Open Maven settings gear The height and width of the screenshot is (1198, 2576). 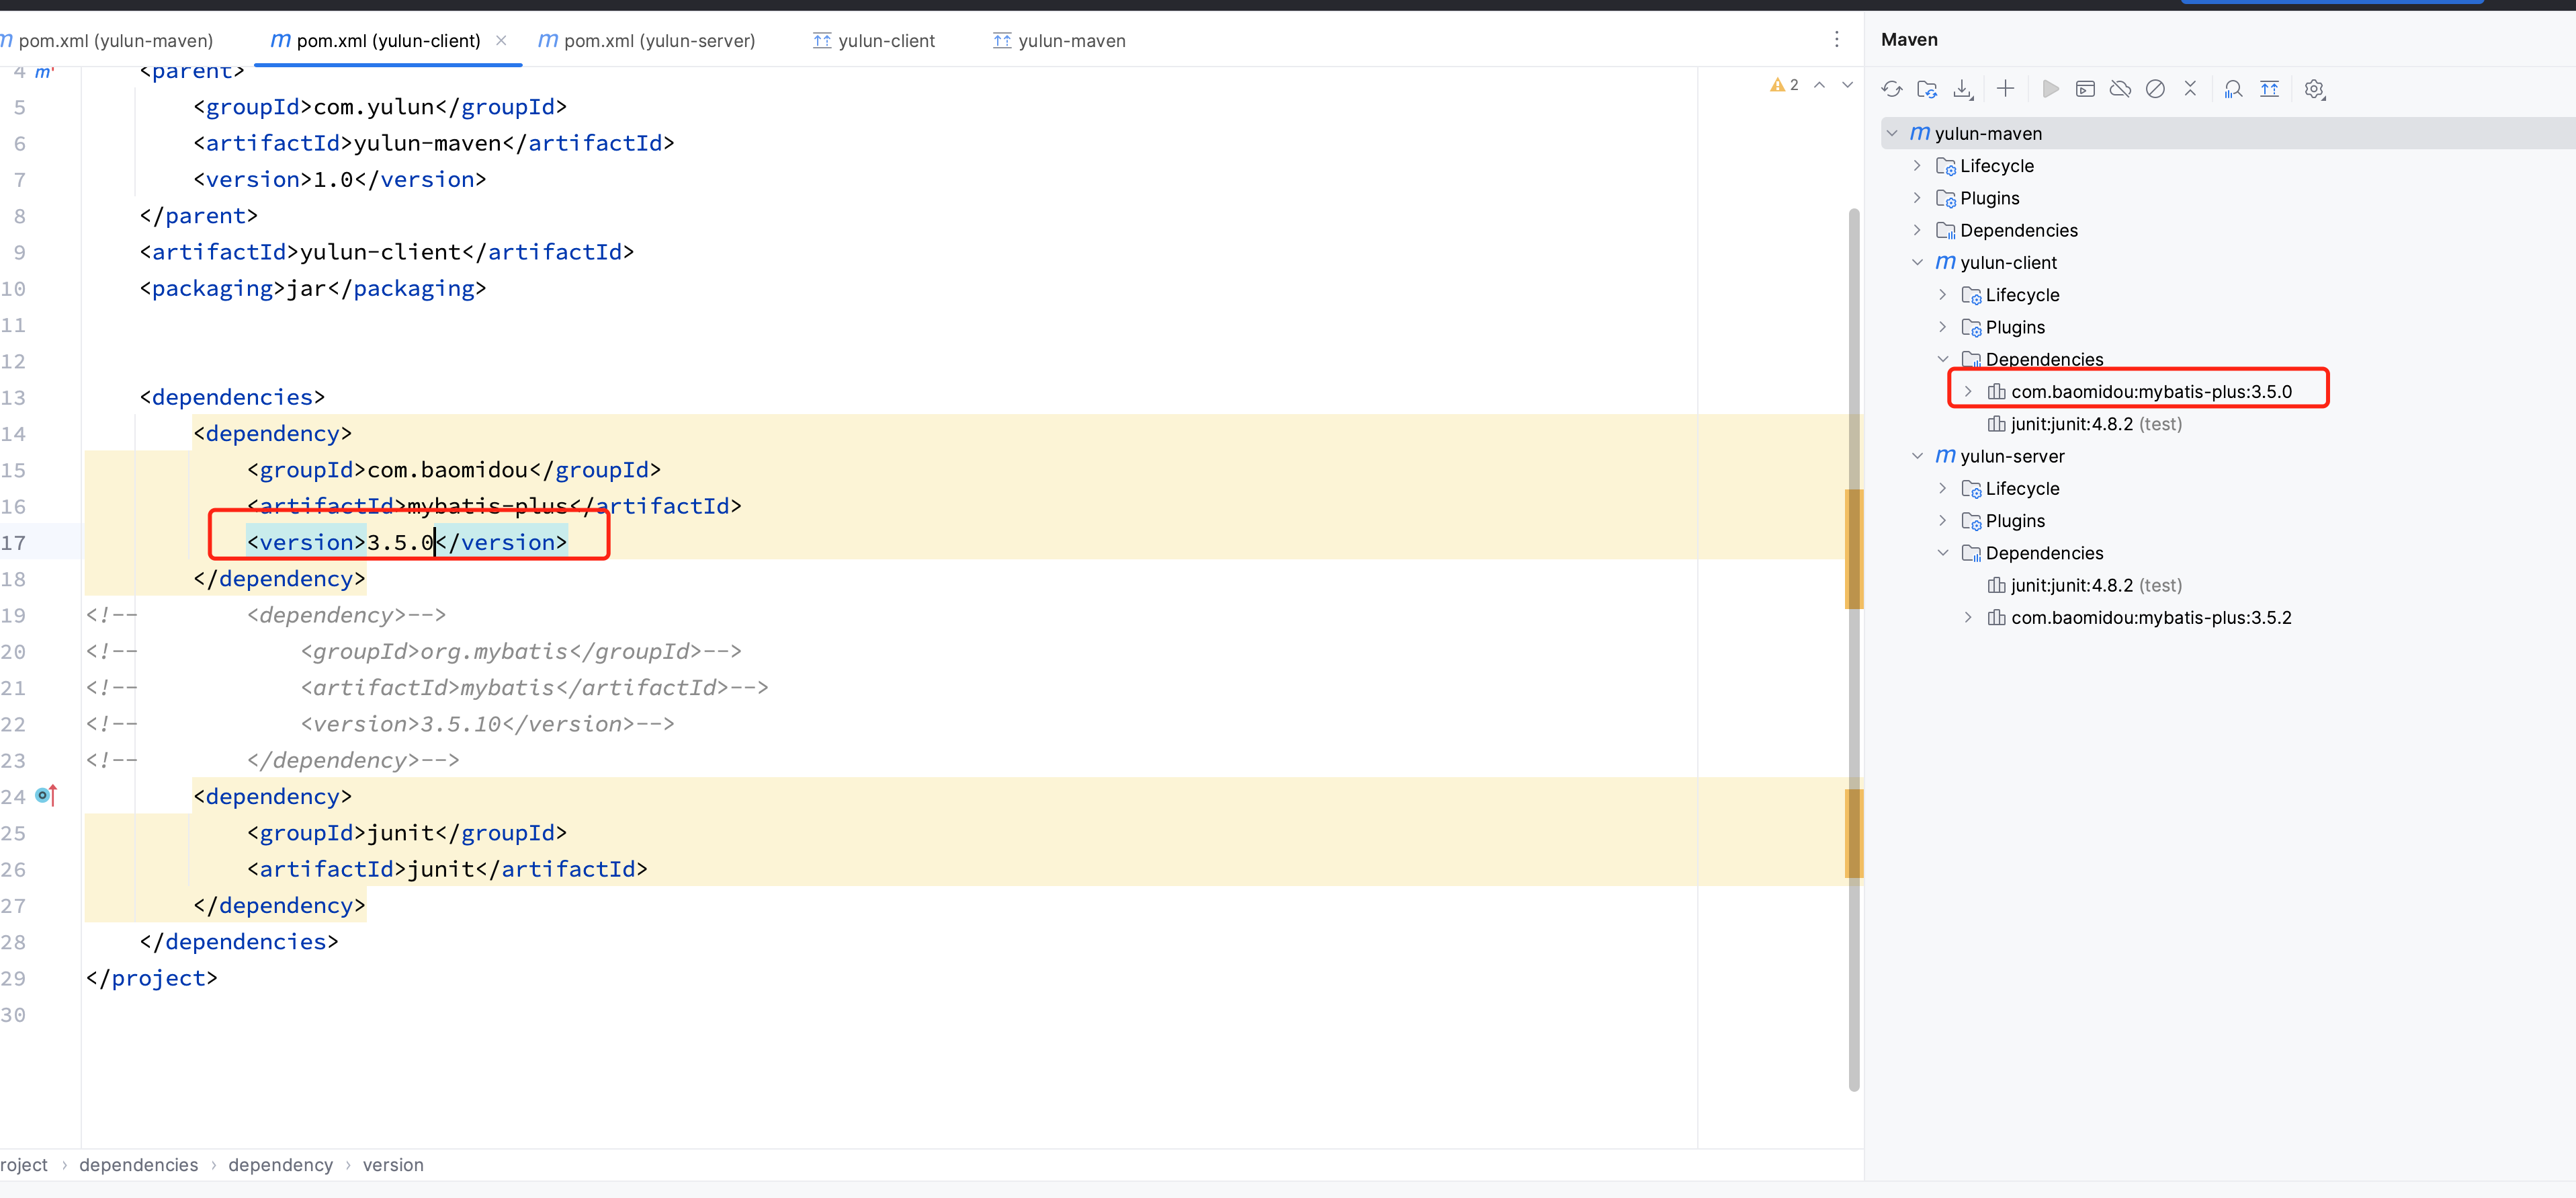2314,89
